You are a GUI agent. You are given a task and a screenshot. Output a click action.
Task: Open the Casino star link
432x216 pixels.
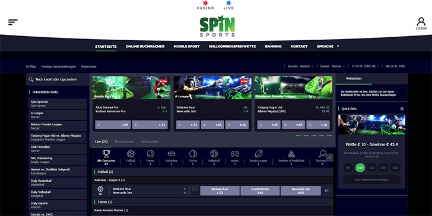point(205,5)
